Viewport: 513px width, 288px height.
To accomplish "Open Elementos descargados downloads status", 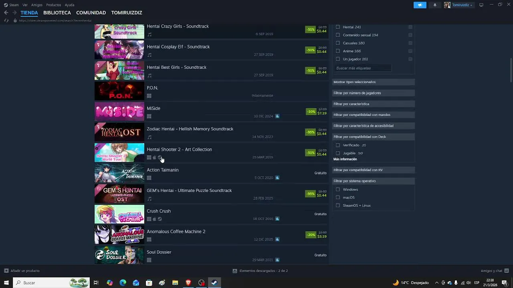I will [263, 271].
